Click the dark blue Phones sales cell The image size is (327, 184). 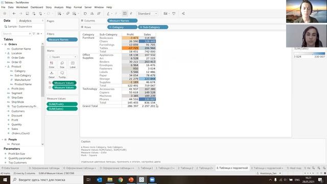click(x=147, y=99)
